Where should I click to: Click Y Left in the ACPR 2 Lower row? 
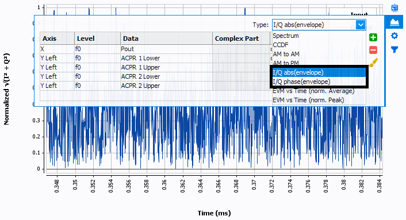click(x=58, y=76)
